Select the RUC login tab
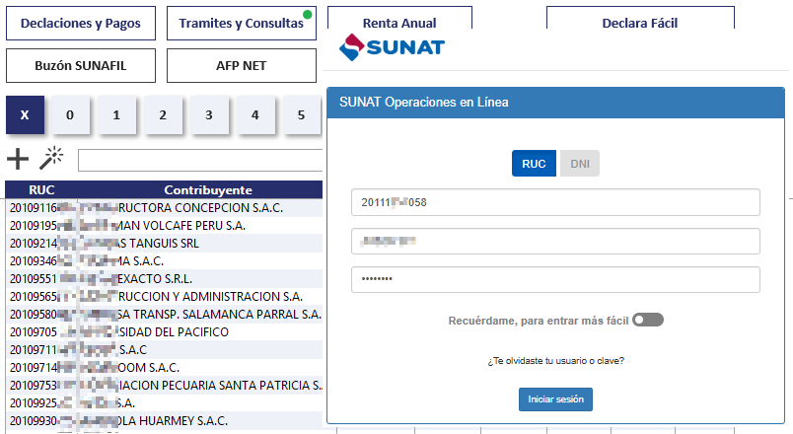793x434 pixels. [x=534, y=164]
